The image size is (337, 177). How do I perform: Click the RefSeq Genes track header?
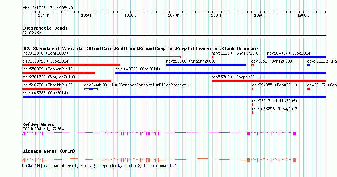pos(38,124)
